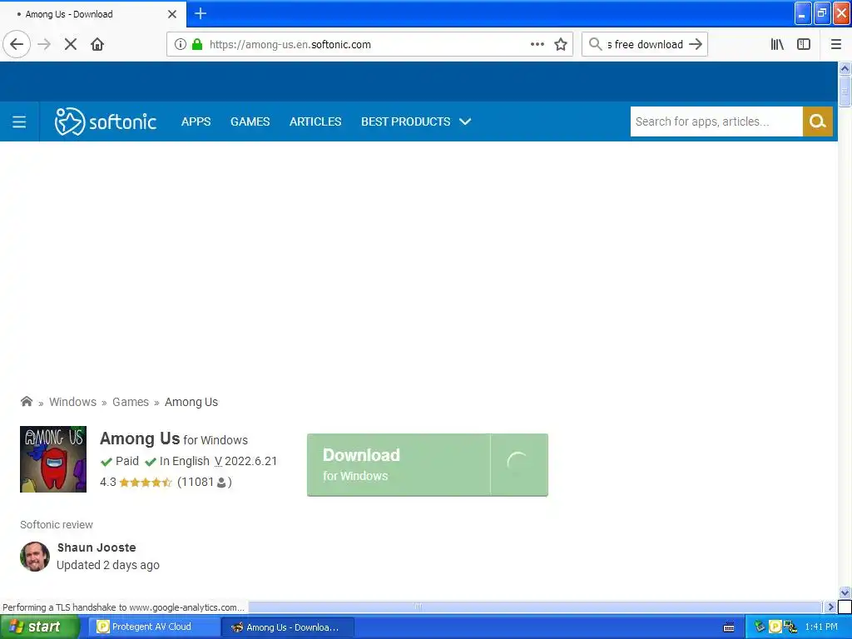Click the keyboard icon in taskbar

click(729, 627)
